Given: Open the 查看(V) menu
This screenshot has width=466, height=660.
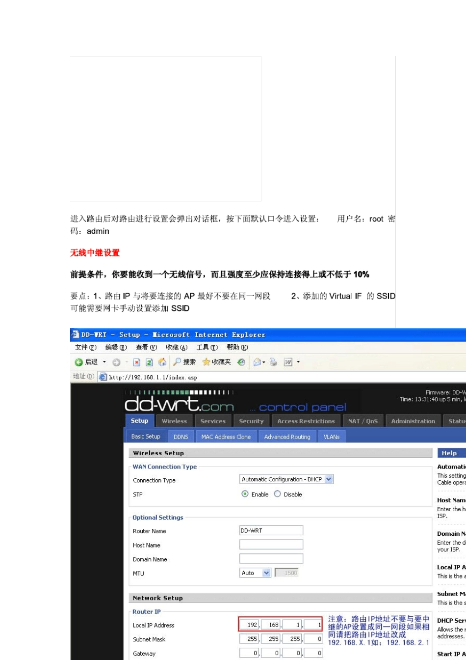Looking at the screenshot, I should tap(147, 348).
